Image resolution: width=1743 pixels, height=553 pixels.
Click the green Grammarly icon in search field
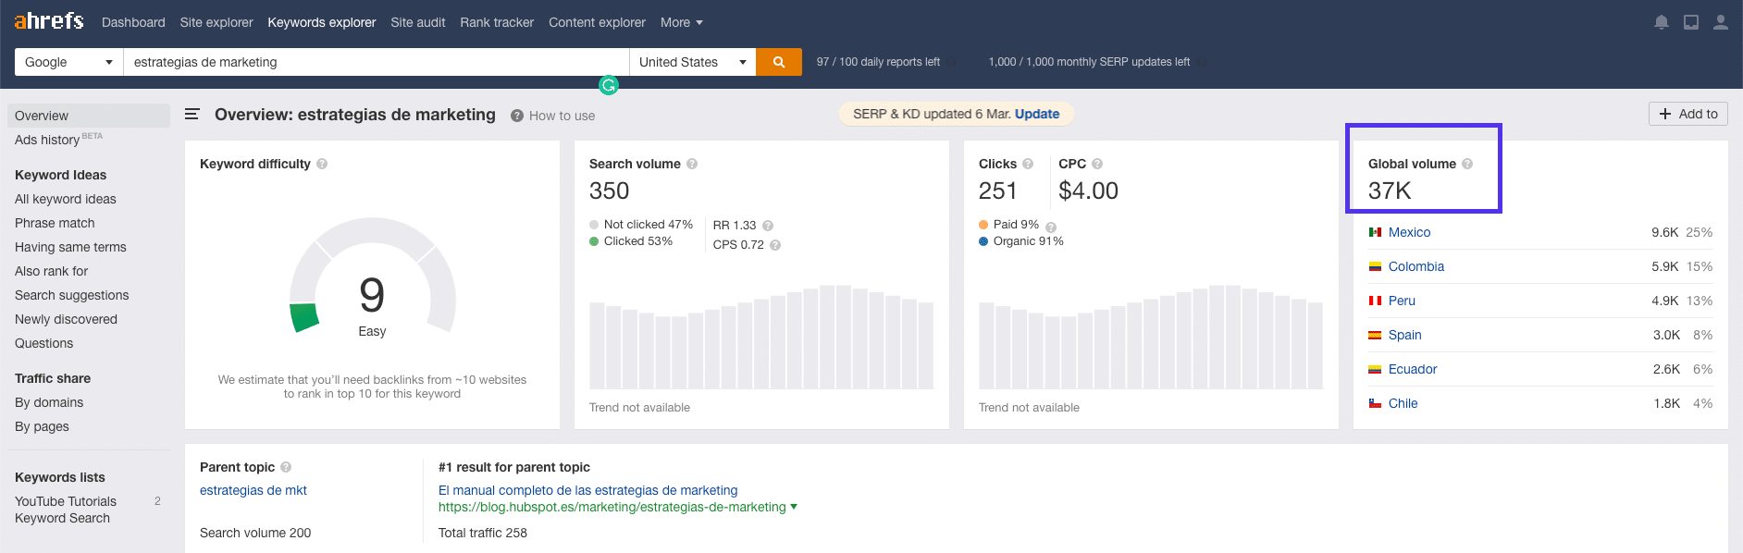tap(609, 85)
